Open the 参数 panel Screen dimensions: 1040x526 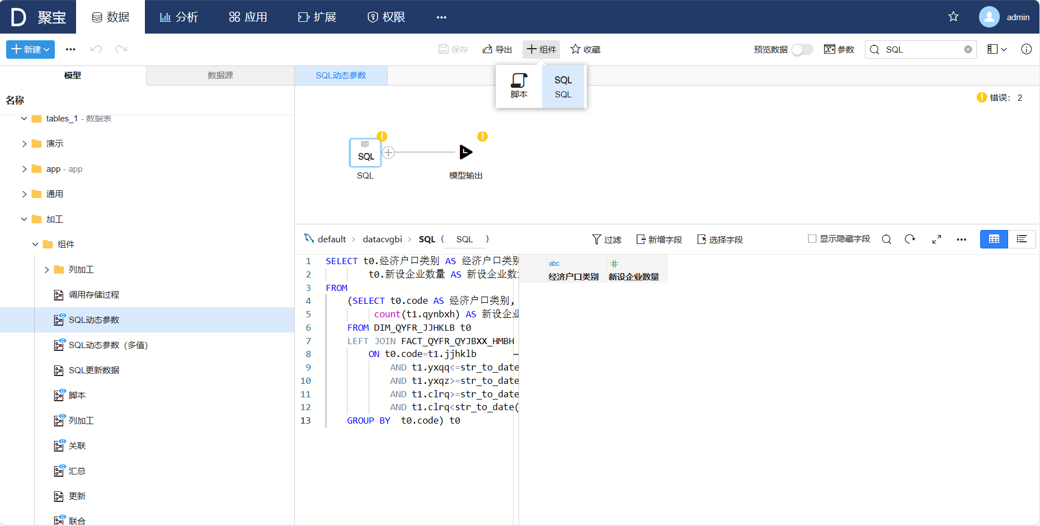point(839,49)
